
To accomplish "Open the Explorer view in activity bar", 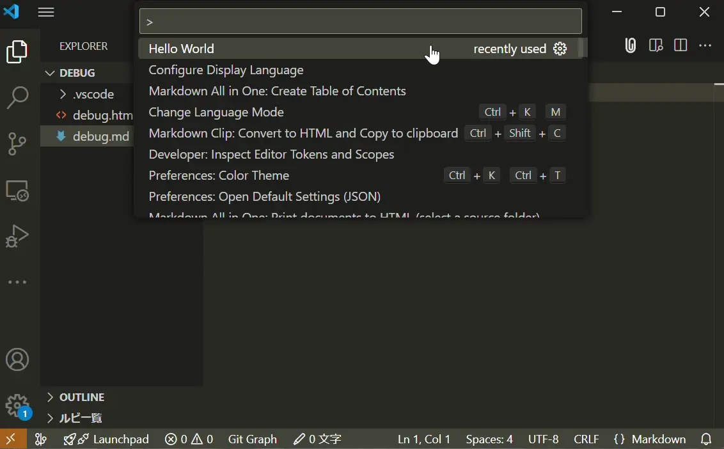I will 17,51.
